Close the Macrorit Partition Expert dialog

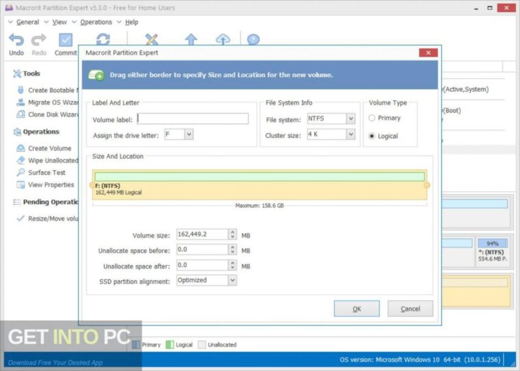coord(428,53)
